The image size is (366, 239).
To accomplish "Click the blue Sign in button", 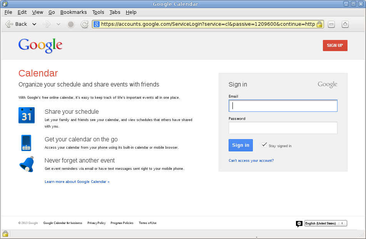I will tap(241, 145).
